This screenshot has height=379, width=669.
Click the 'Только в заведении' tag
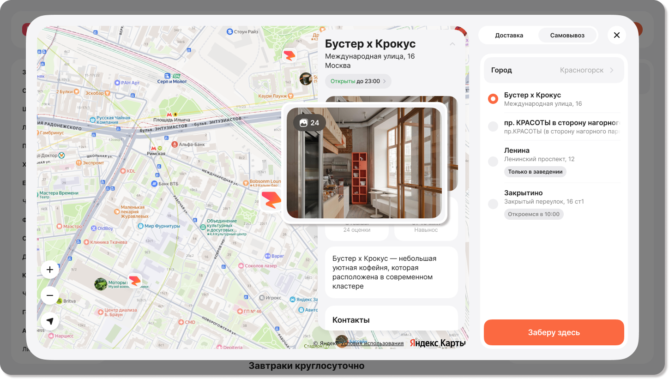pyautogui.click(x=535, y=172)
